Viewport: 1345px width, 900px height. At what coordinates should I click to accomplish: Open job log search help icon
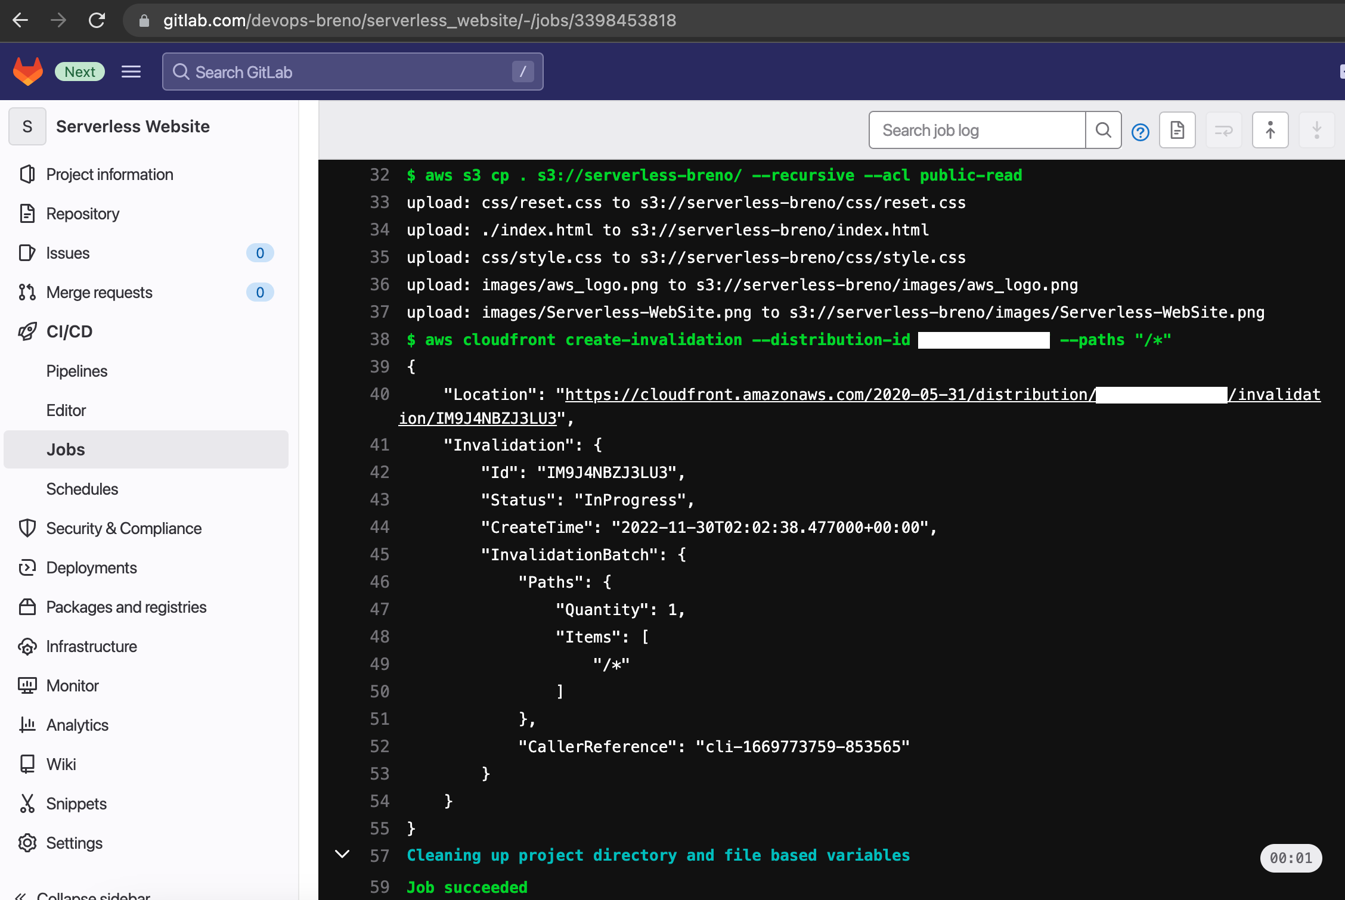(x=1140, y=132)
